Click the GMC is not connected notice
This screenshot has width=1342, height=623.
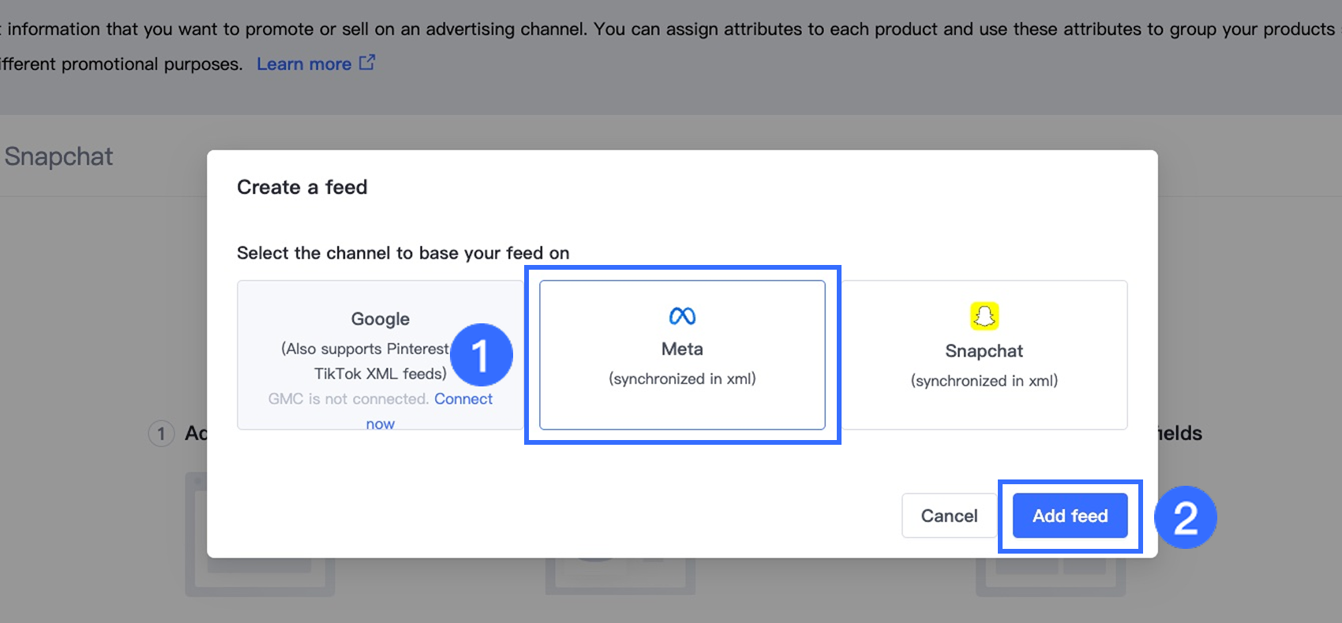pos(348,399)
